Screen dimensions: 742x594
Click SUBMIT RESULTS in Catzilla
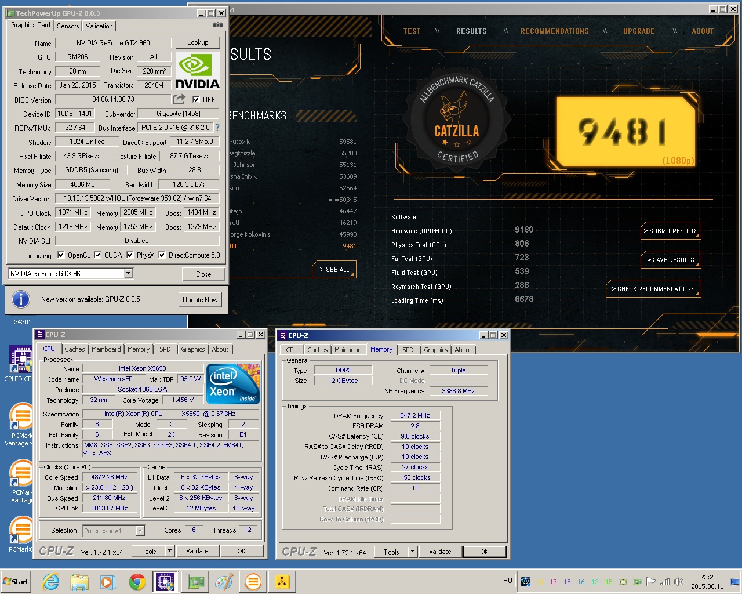(671, 231)
